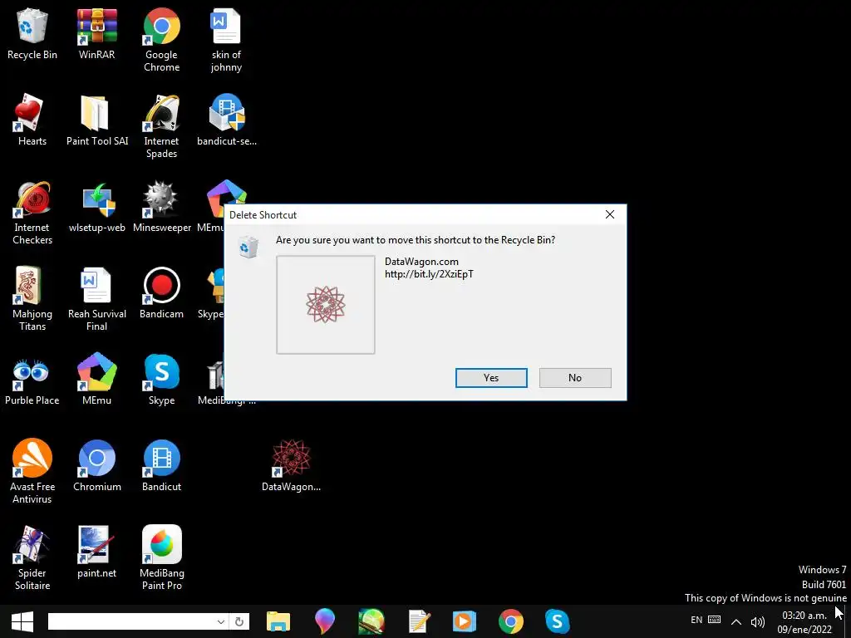Open File Explorer from the taskbar
The width and height of the screenshot is (851, 638).
point(278,621)
